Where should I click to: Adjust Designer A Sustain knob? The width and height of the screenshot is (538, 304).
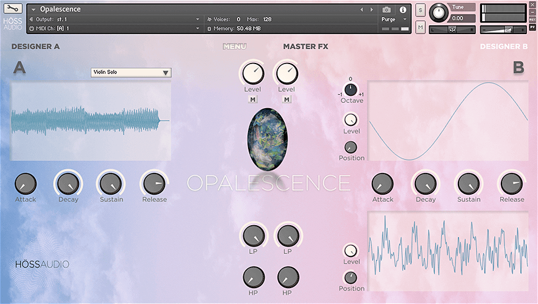pyautogui.click(x=111, y=183)
